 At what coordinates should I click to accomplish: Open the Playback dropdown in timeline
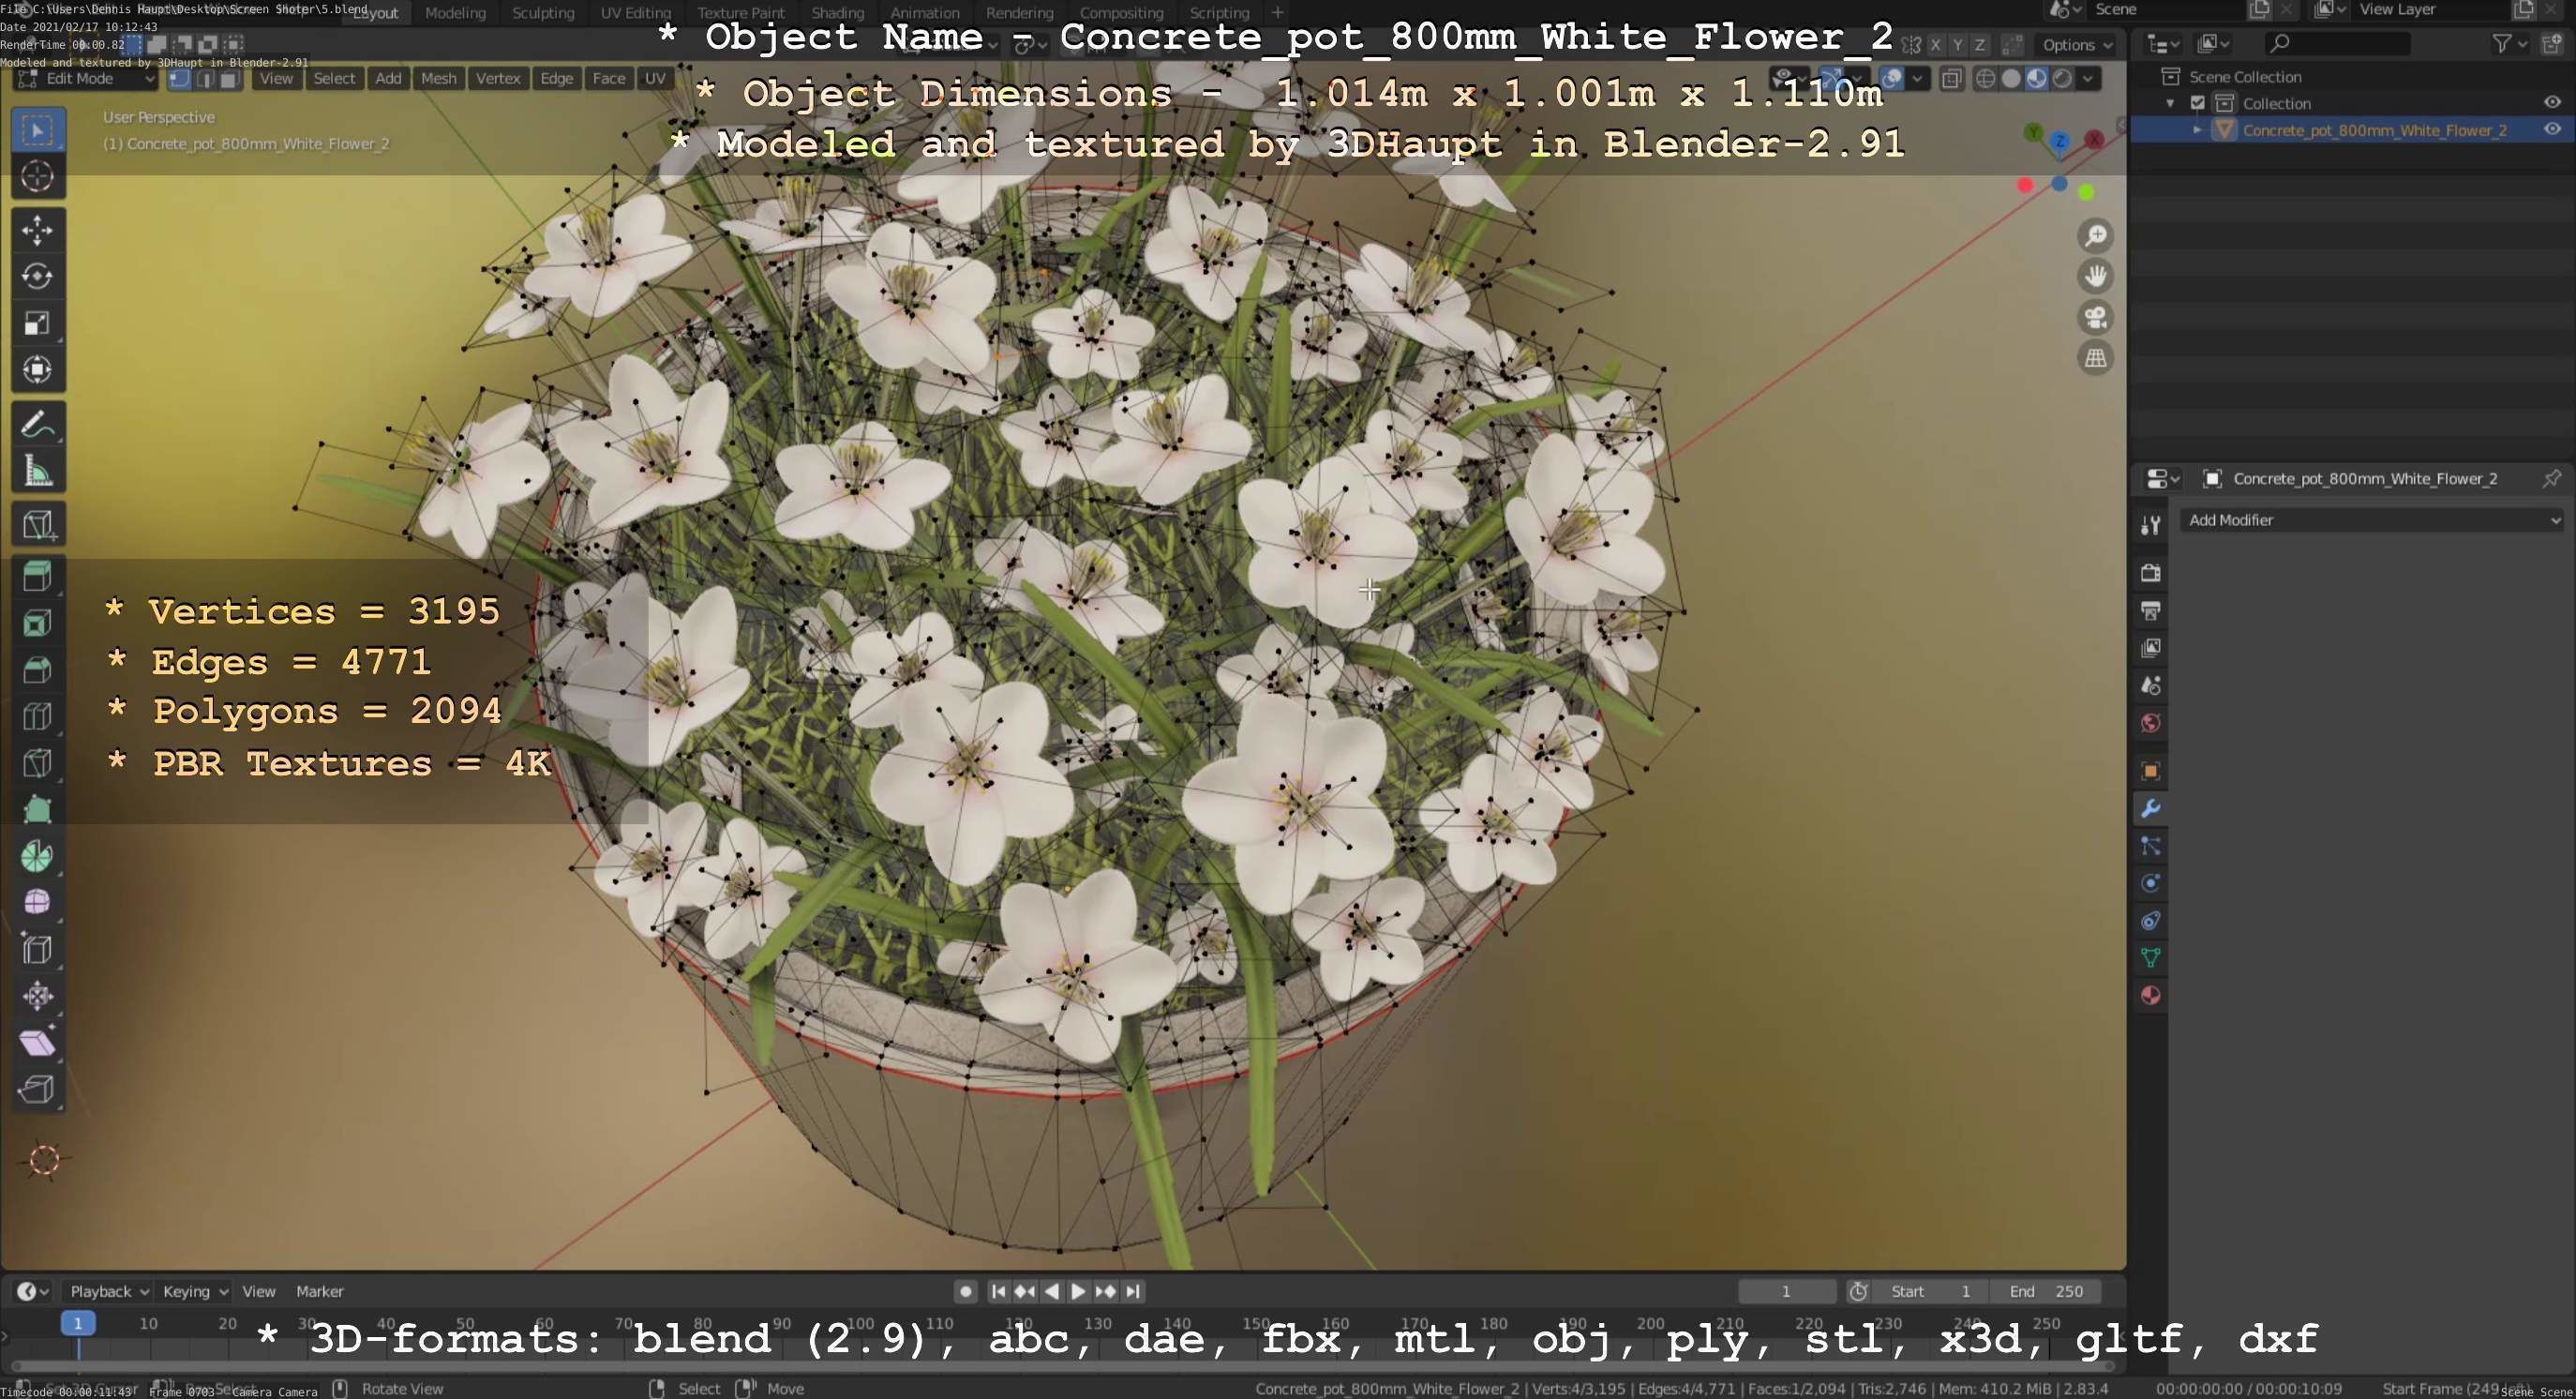pyautogui.click(x=109, y=1292)
